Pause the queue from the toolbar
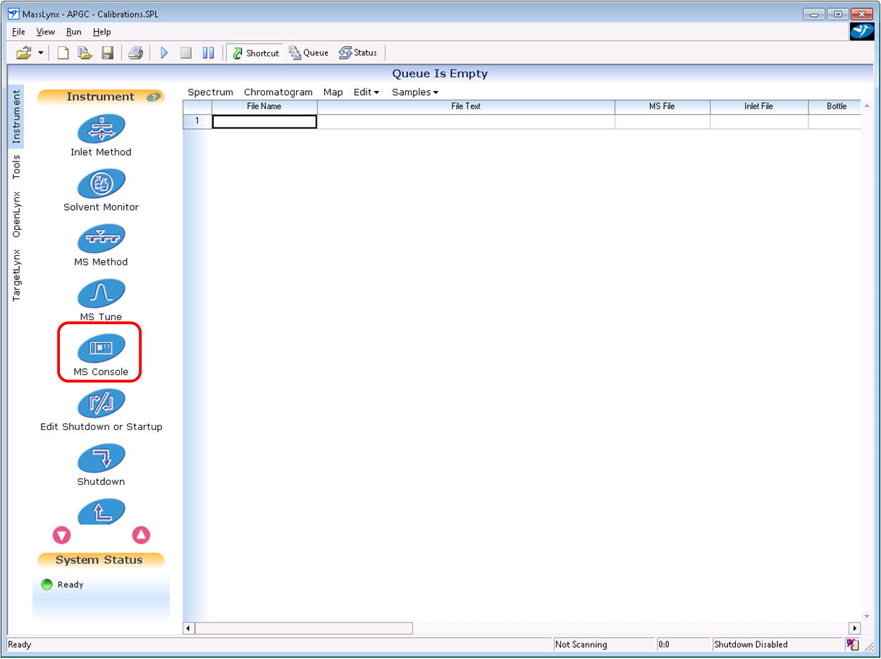This screenshot has width=881, height=659. [208, 53]
